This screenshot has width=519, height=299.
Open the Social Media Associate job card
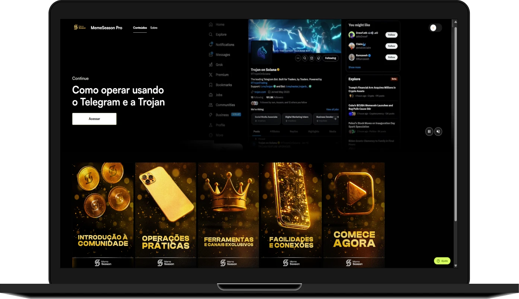(266, 119)
